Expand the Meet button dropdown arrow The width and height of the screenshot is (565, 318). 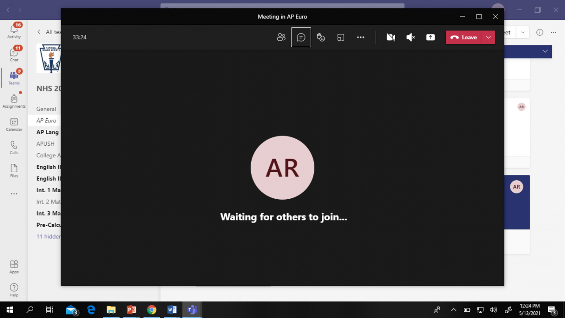tap(523, 32)
